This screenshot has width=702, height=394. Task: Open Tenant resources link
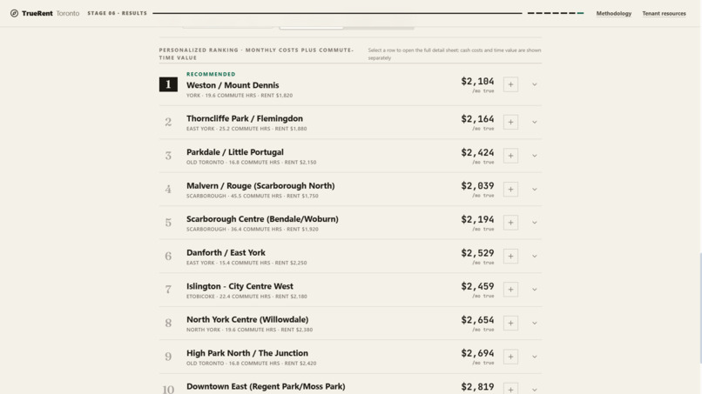[664, 13]
